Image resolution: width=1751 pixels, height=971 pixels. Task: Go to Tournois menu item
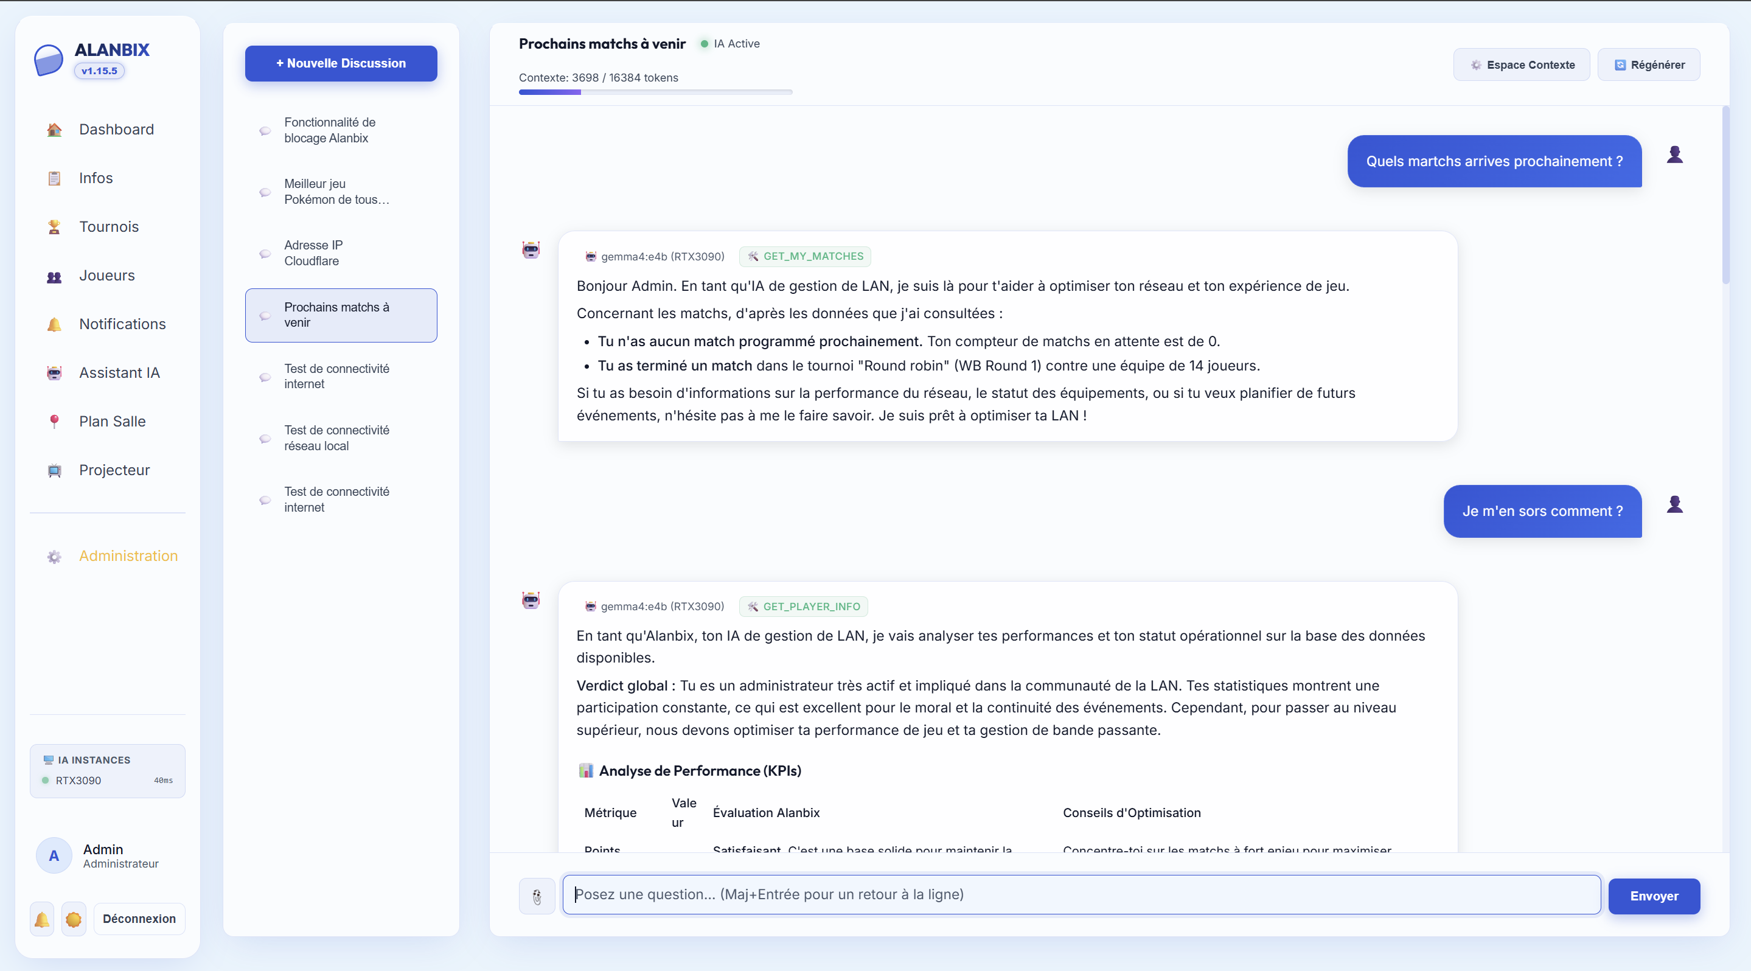click(x=108, y=227)
